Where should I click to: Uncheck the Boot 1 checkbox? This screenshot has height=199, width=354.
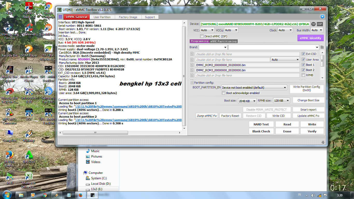(303, 65)
